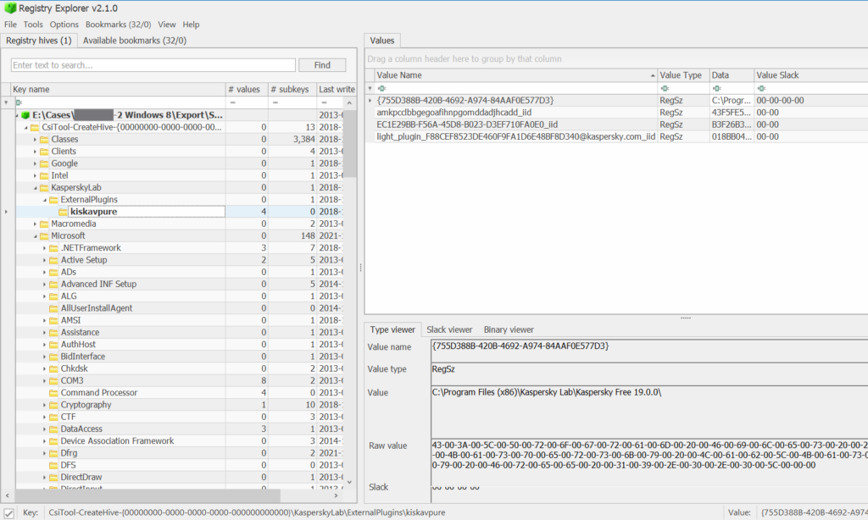The height and width of the screenshot is (520, 868).
Task: Open the Tools menu
Action: (x=33, y=25)
